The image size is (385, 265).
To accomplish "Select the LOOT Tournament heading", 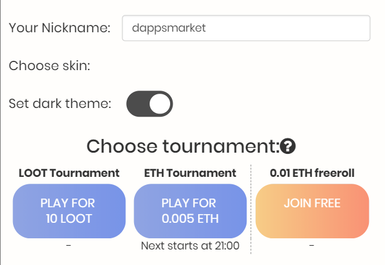I will [69, 173].
